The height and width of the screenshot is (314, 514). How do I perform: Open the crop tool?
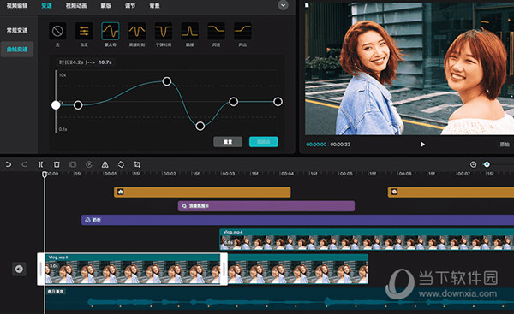[137, 164]
